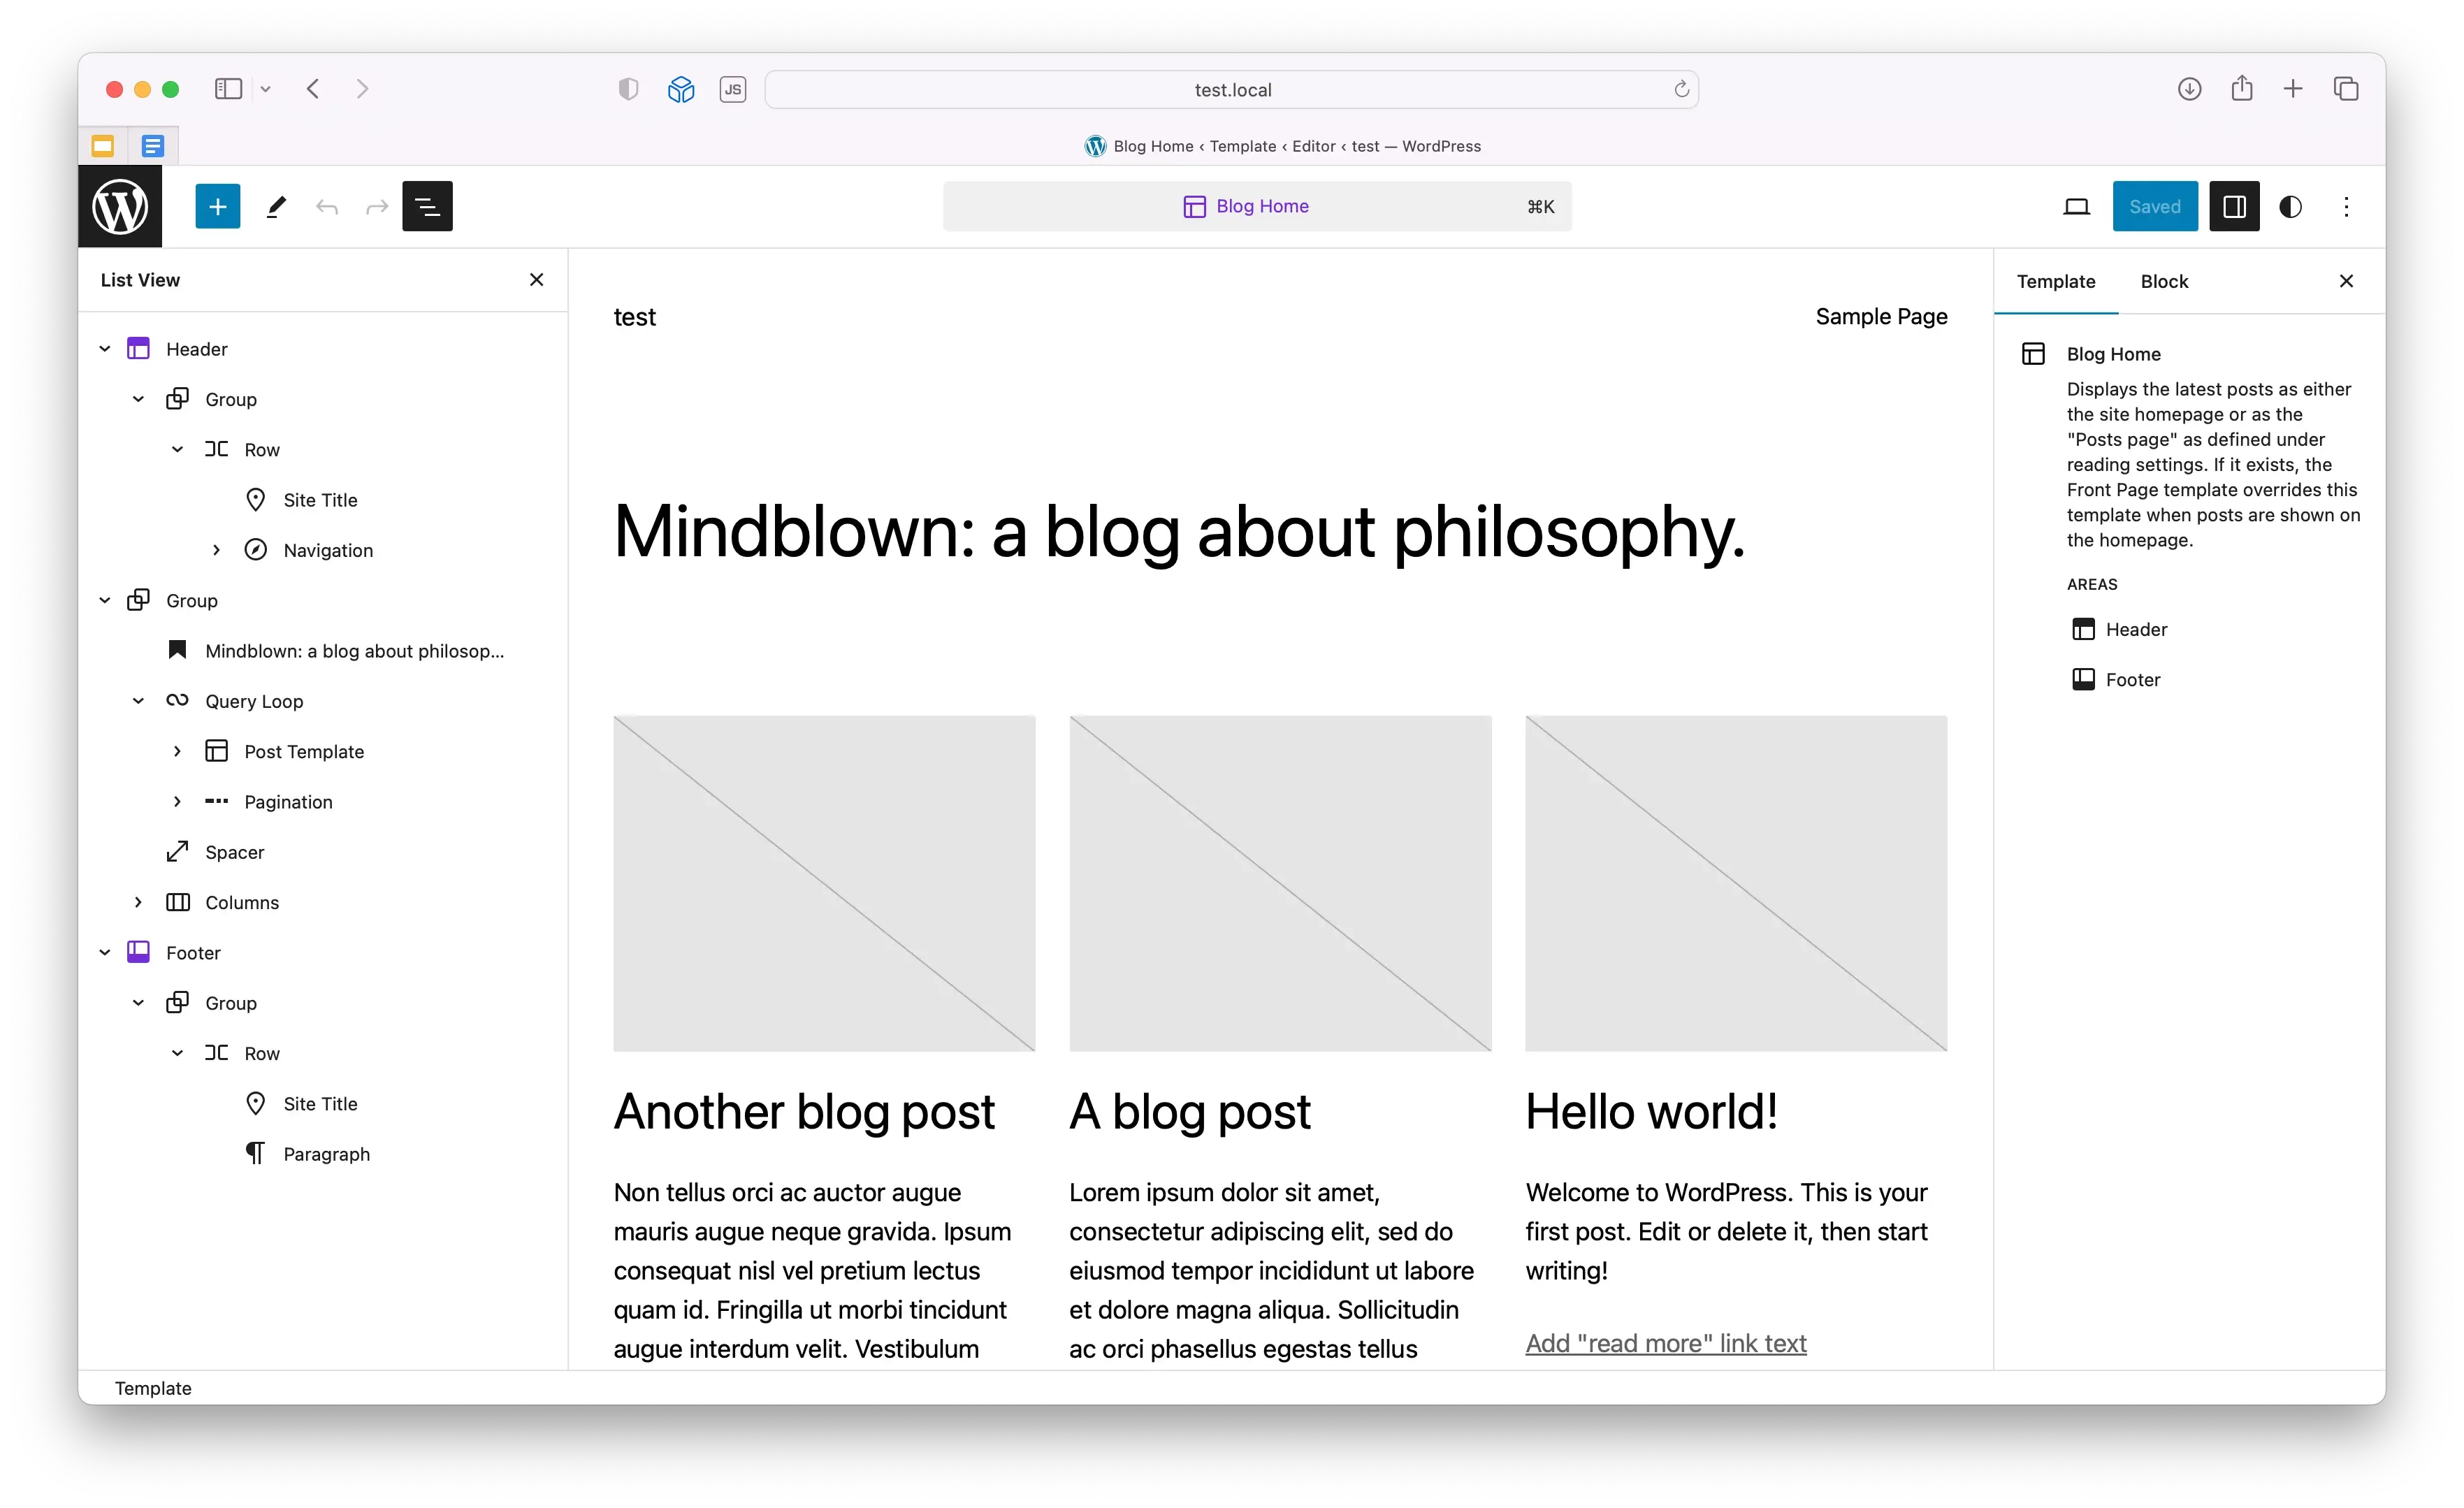Collapse the Query Loop block

pyautogui.click(x=138, y=701)
